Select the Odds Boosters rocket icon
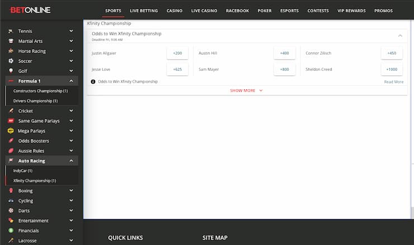The width and height of the screenshot is (414, 245). 11,141
